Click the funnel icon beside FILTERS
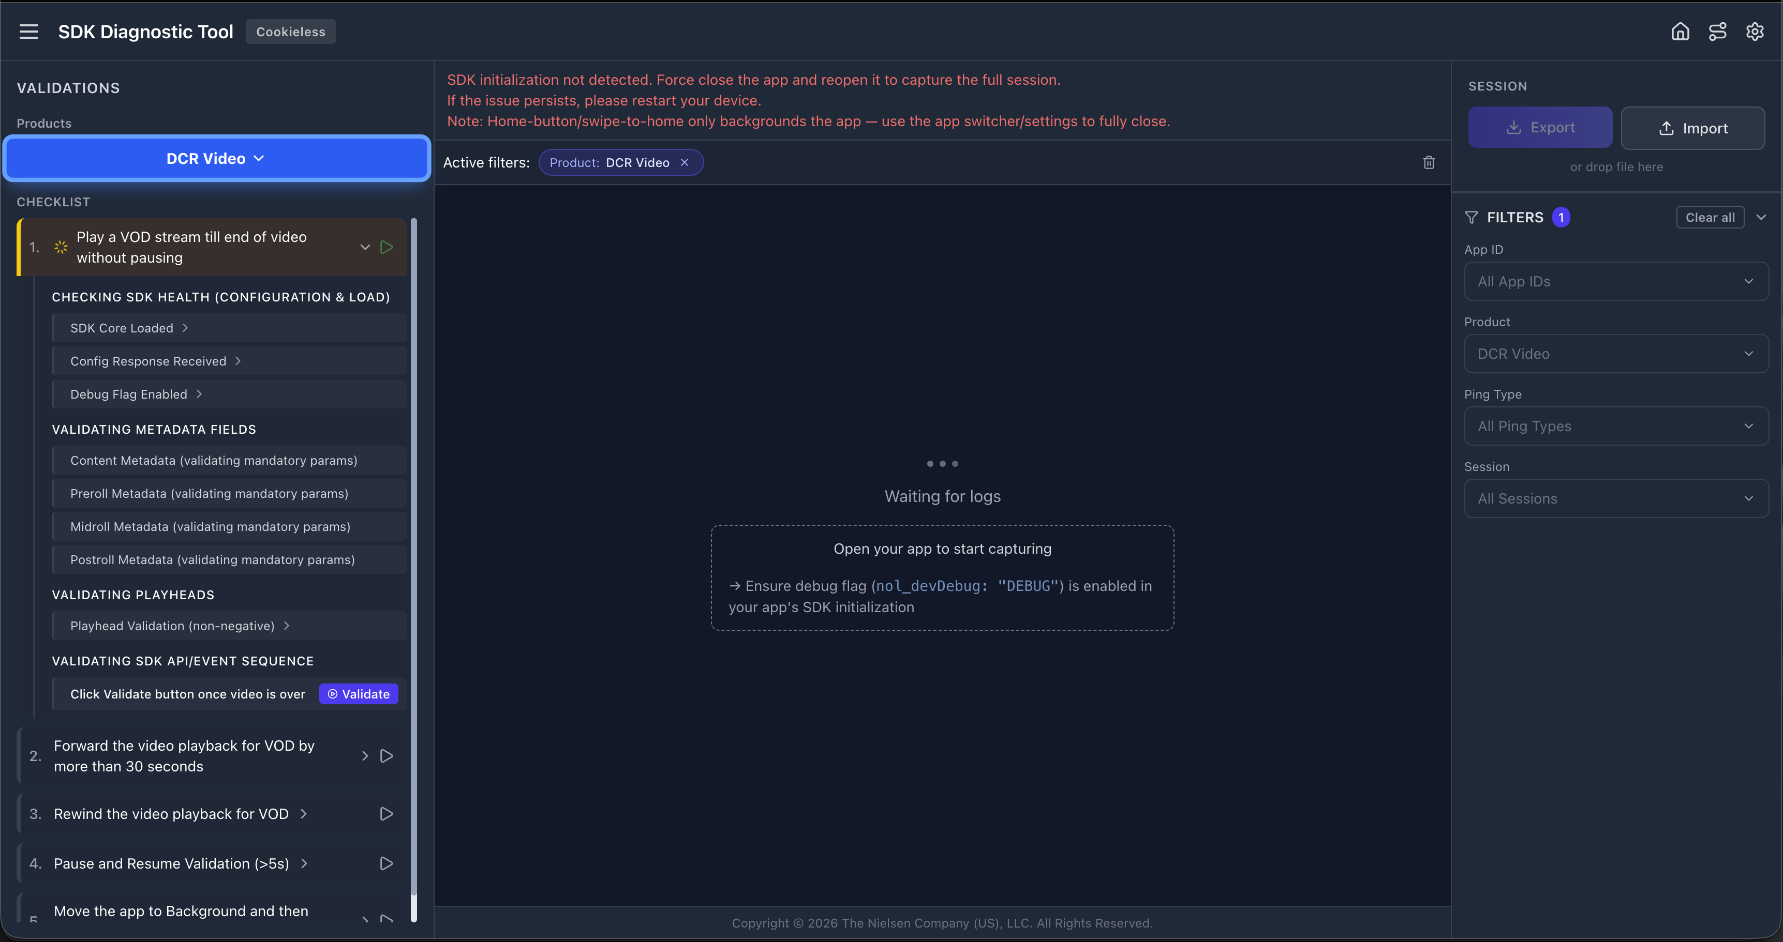Screen dimensions: 1783x942 pyautogui.click(x=1471, y=217)
